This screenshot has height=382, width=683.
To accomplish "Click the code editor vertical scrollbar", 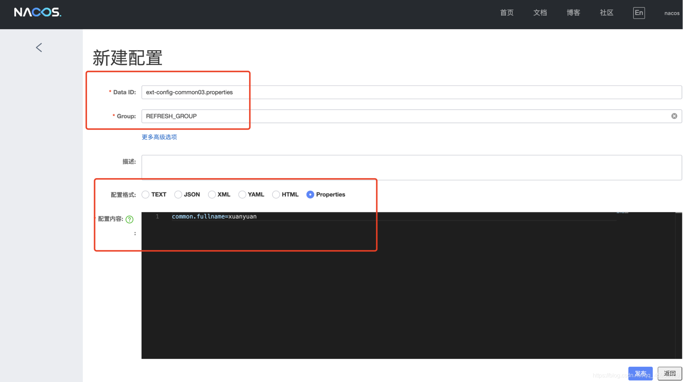I will (x=678, y=285).
